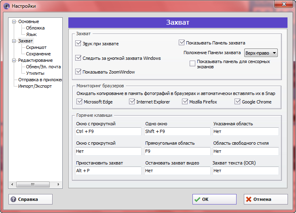Image resolution: width=296 pixels, height=213 pixels.
Task: Open Положение Панели захвата dropdown
Action: (261, 53)
